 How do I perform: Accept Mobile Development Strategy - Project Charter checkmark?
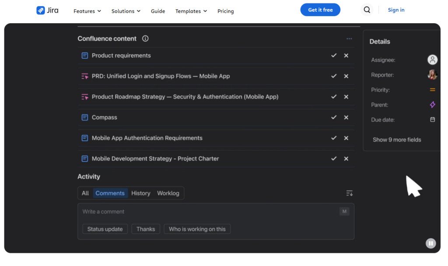pyautogui.click(x=334, y=158)
